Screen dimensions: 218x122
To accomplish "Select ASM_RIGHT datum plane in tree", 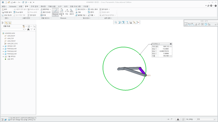I will 11,36.
